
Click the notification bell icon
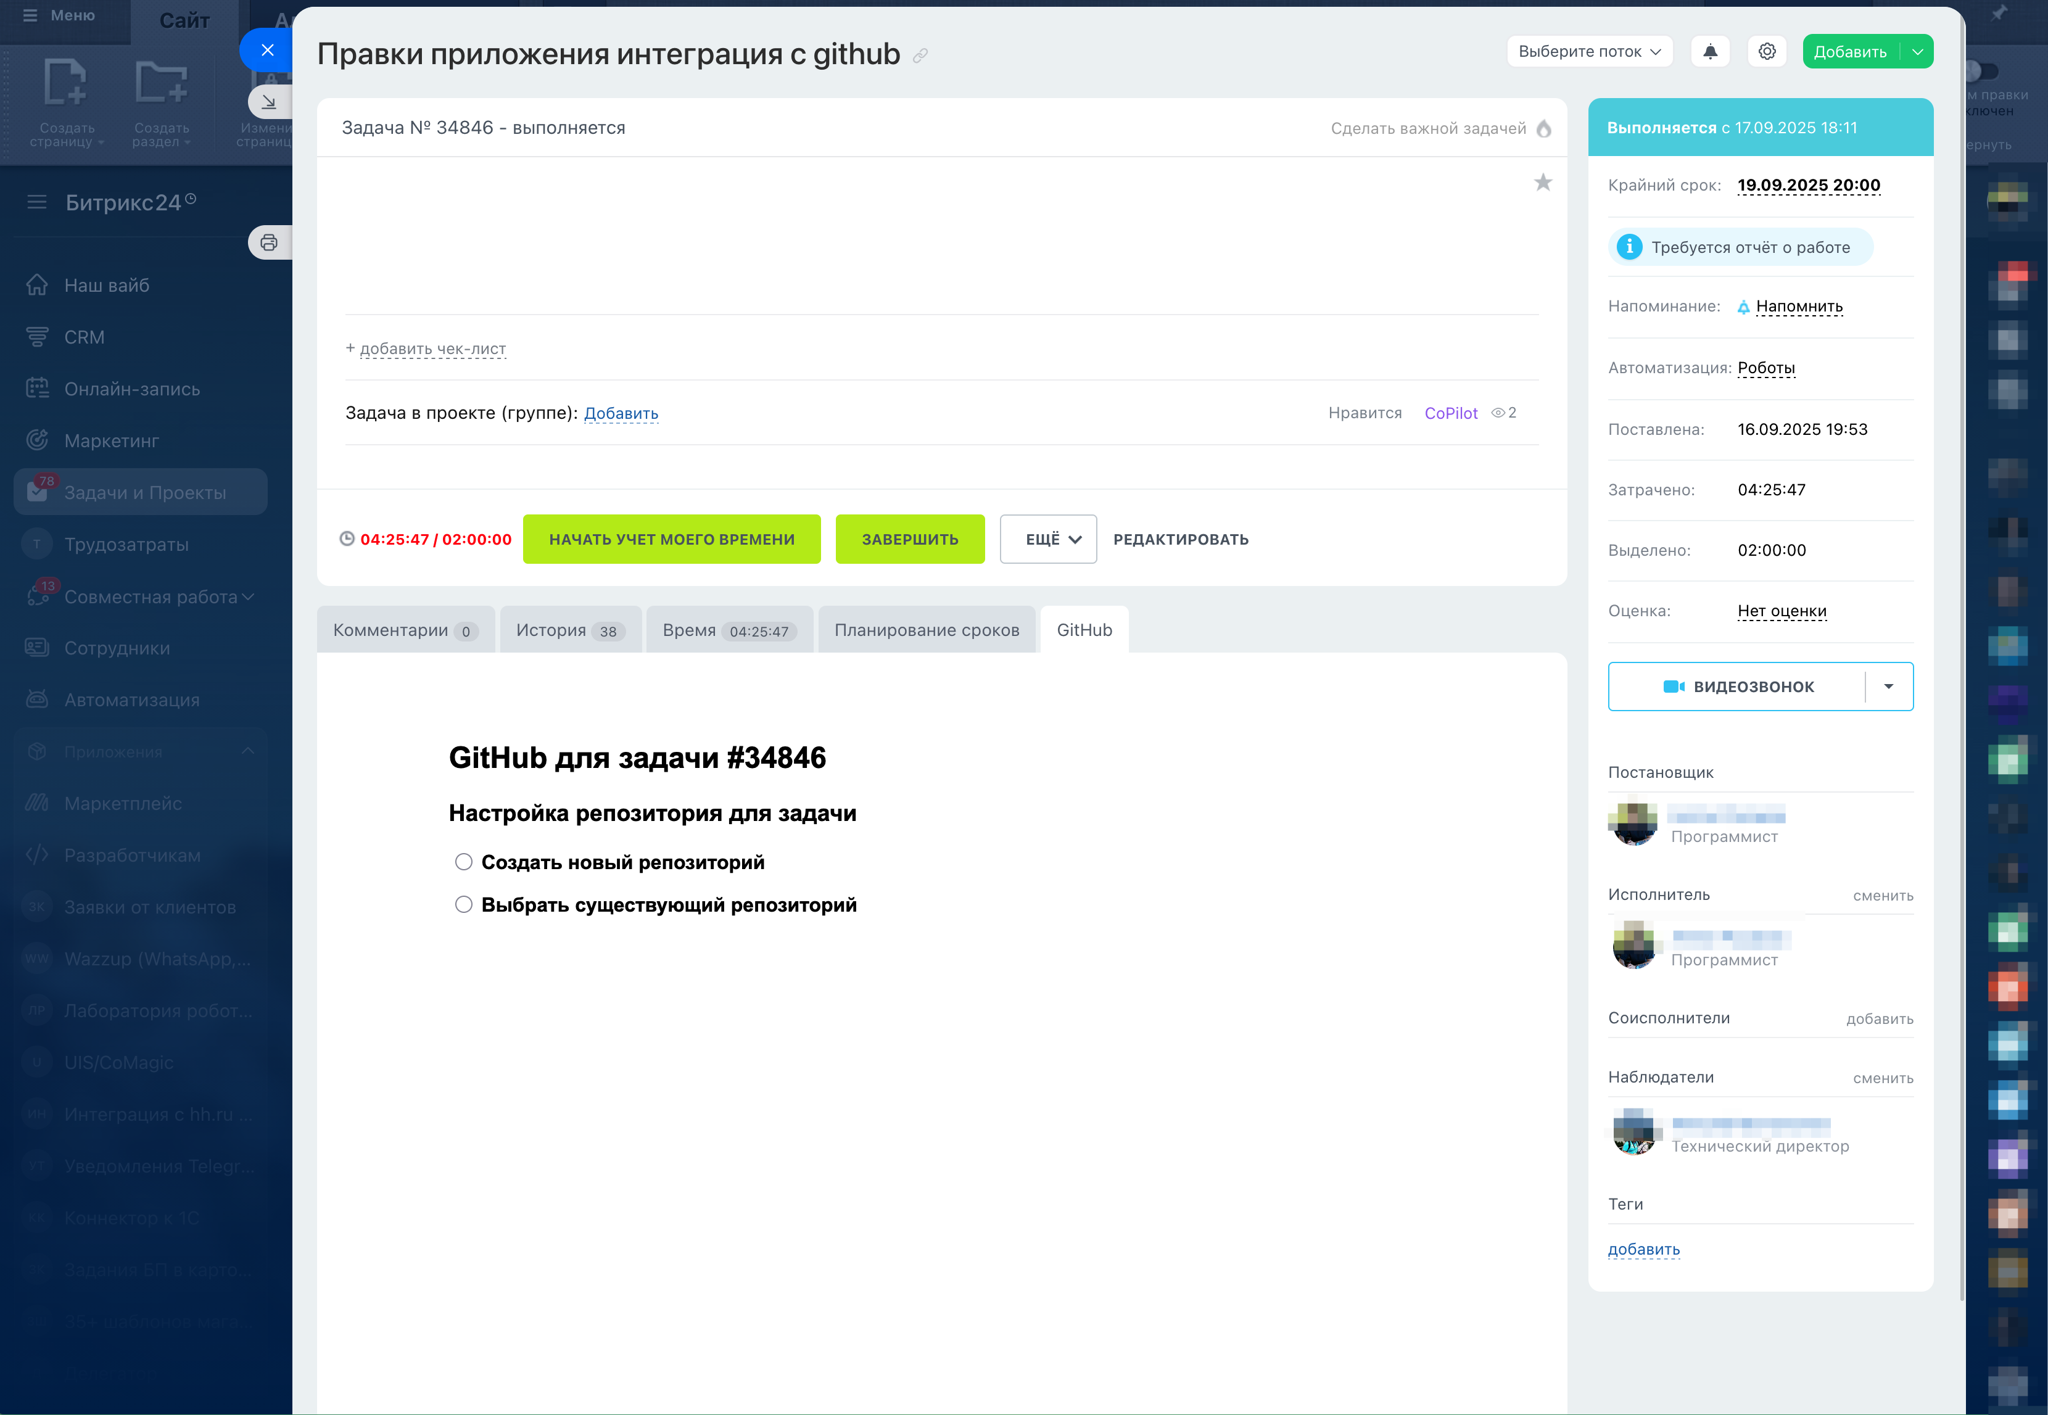(1709, 51)
